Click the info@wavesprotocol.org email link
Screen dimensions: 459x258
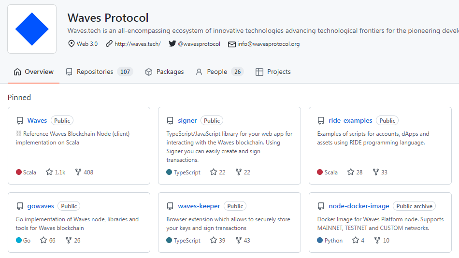(x=269, y=44)
